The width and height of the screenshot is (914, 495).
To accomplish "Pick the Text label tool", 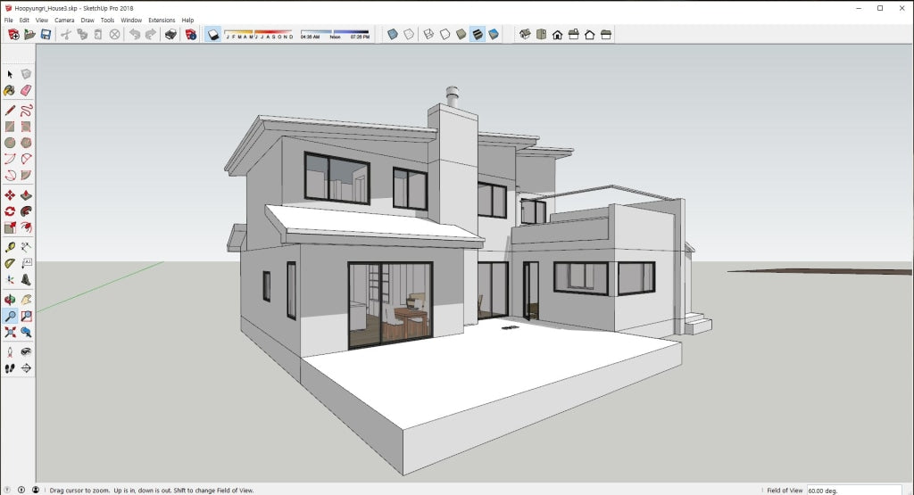I will [x=26, y=264].
